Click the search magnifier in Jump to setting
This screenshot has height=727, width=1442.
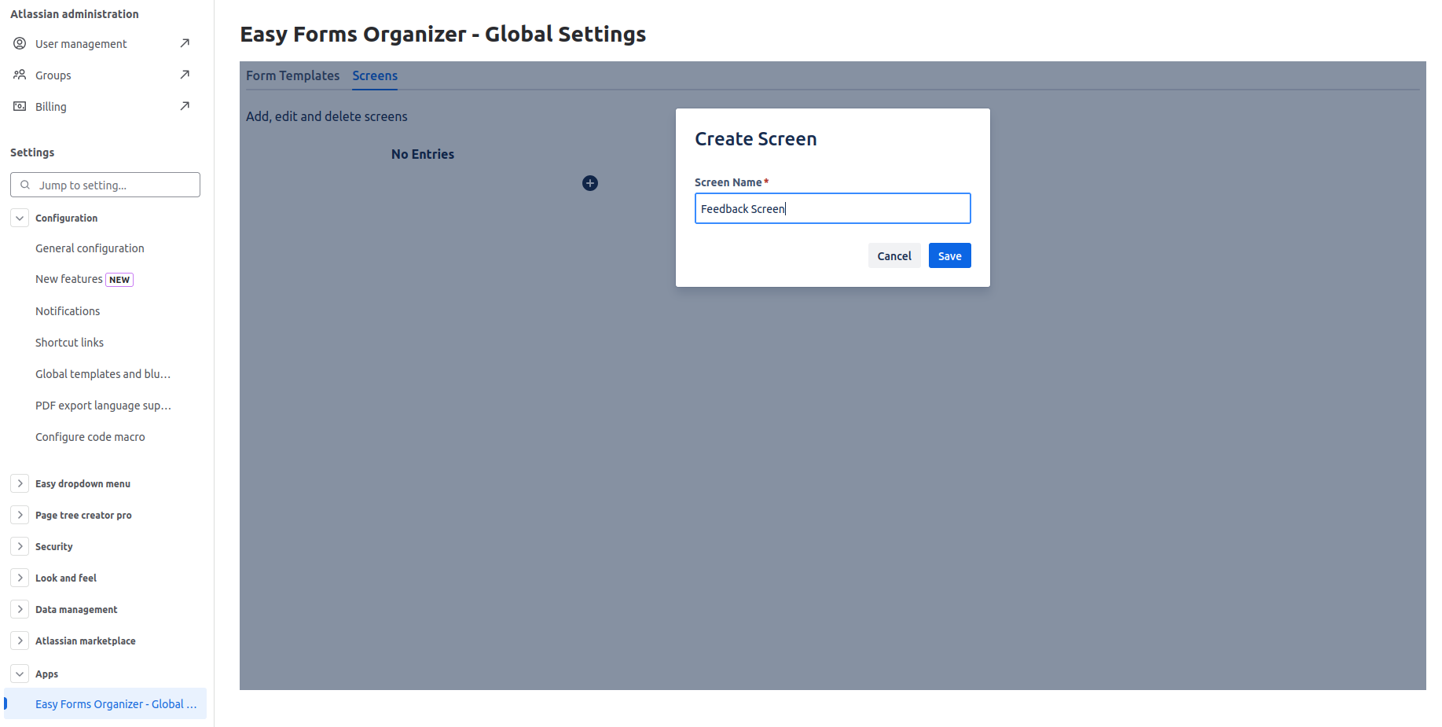click(x=25, y=185)
